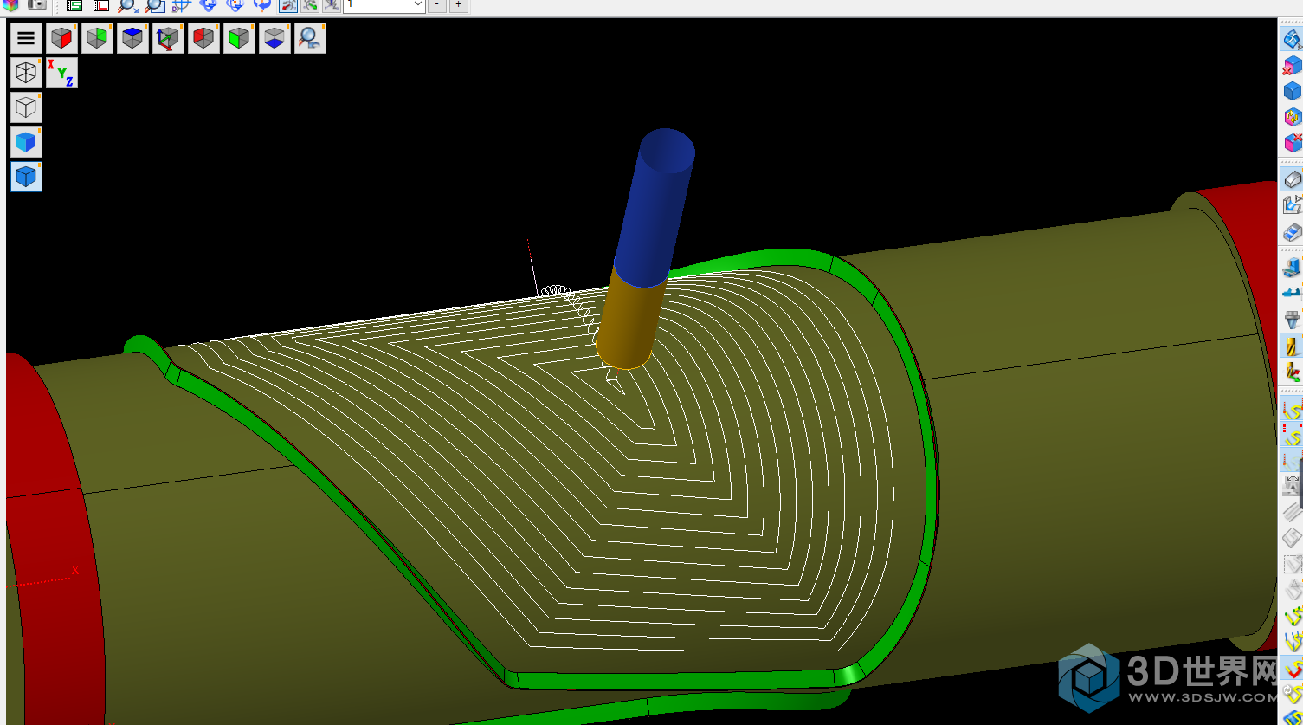Toggle highlighted toolpath display button in top toolbar
The height and width of the screenshot is (725, 1303).
288,5
